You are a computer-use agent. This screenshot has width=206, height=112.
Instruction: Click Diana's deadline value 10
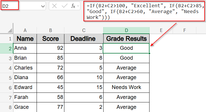pos(84,78)
